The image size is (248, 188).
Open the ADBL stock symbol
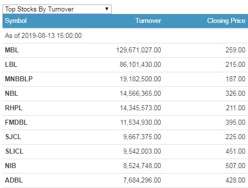point(14,180)
